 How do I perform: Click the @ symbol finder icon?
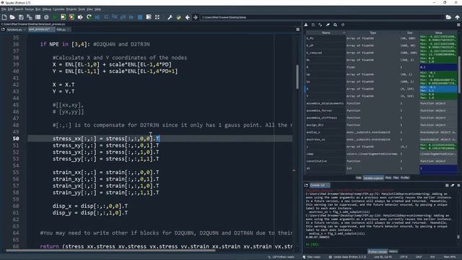(46, 17)
